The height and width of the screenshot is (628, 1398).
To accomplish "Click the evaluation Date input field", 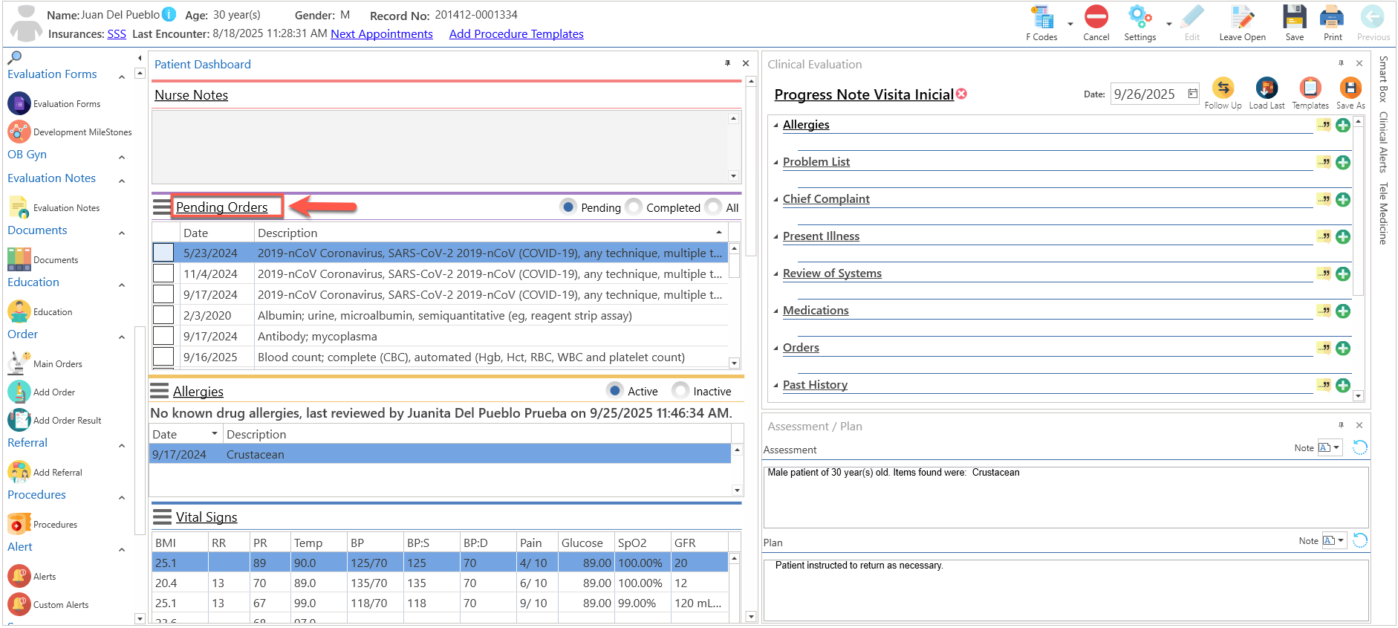I will pos(1148,94).
